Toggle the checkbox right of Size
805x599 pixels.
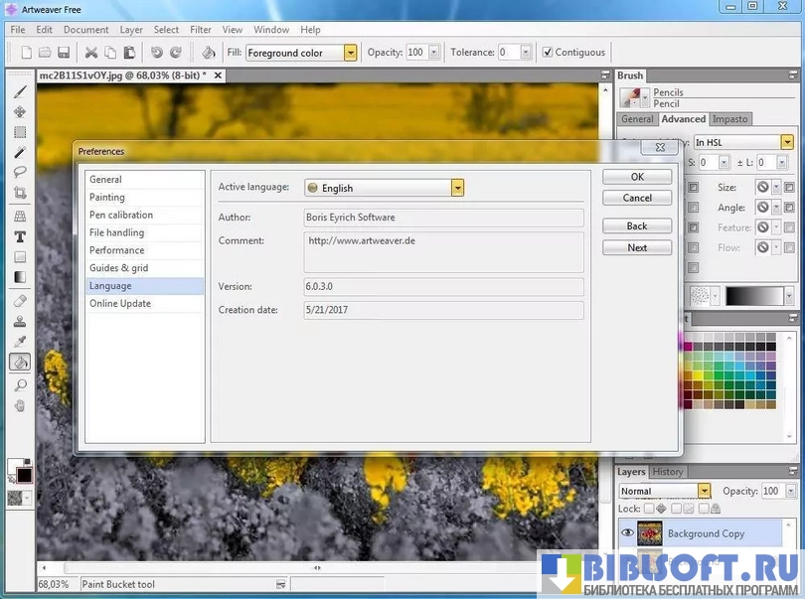tap(789, 187)
